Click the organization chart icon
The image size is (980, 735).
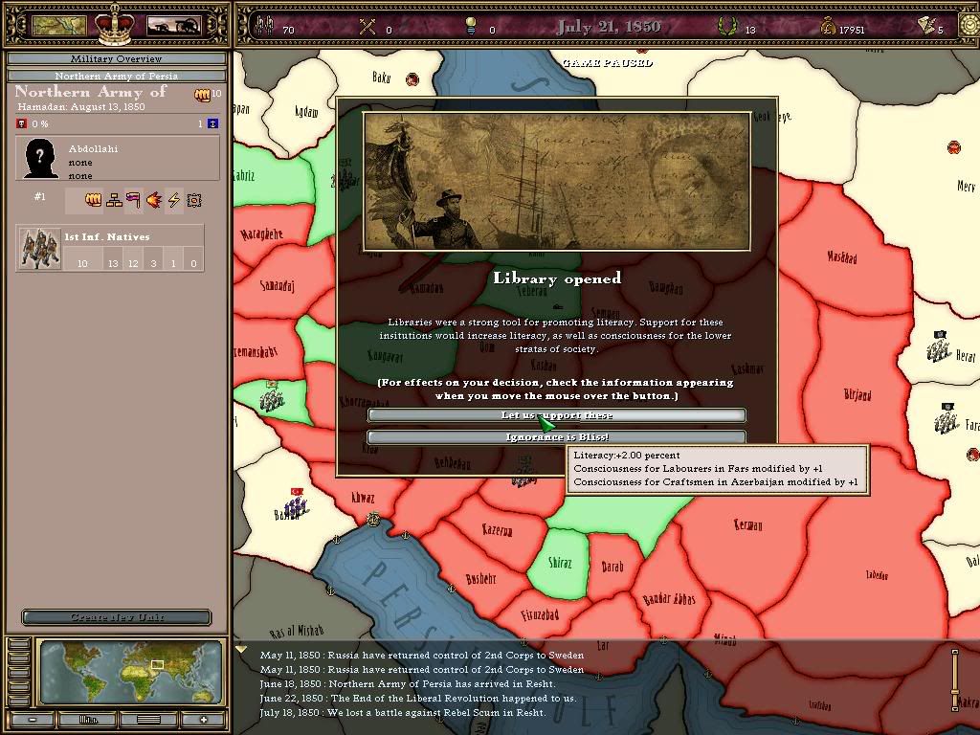[x=114, y=200]
